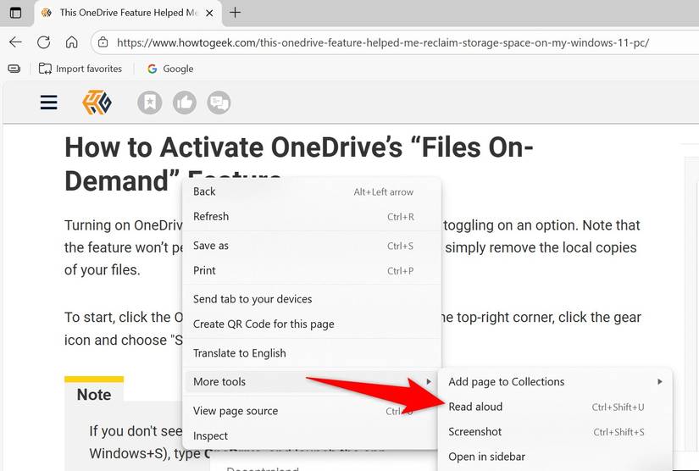Open the site hamburger menu
The image size is (699, 471).
pyautogui.click(x=48, y=102)
